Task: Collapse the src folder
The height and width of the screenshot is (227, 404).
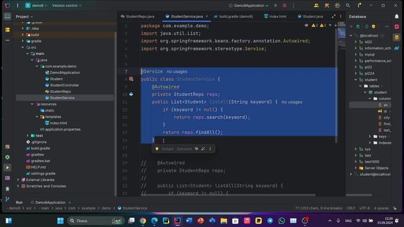Action: click(x=23, y=47)
